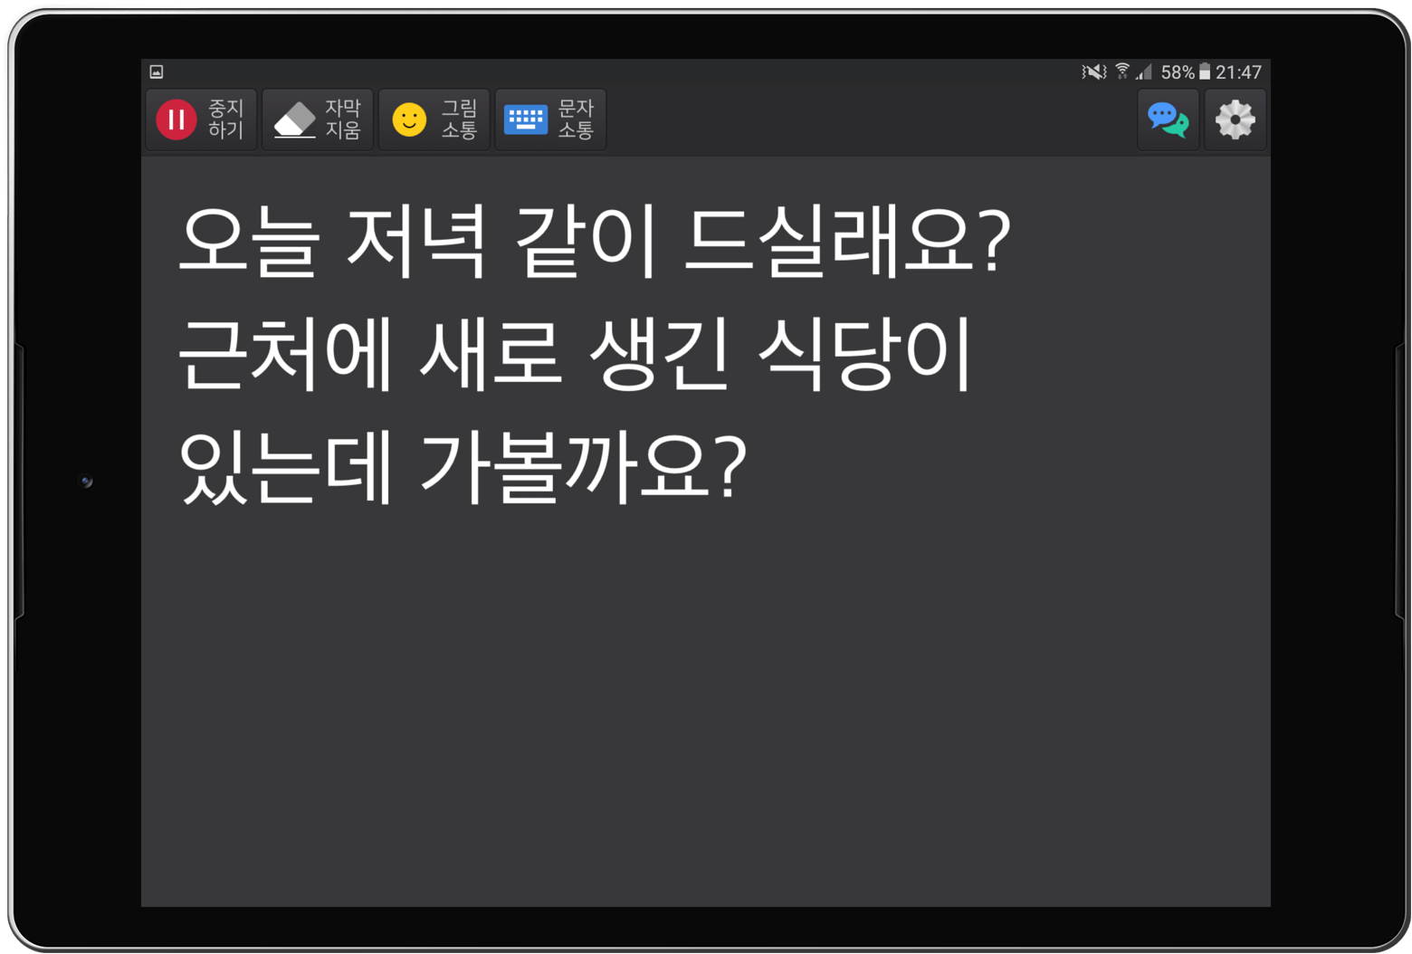Tap the screenshot notification icon in status bar
Viewport: 1412px width, 954px height.
click(156, 72)
